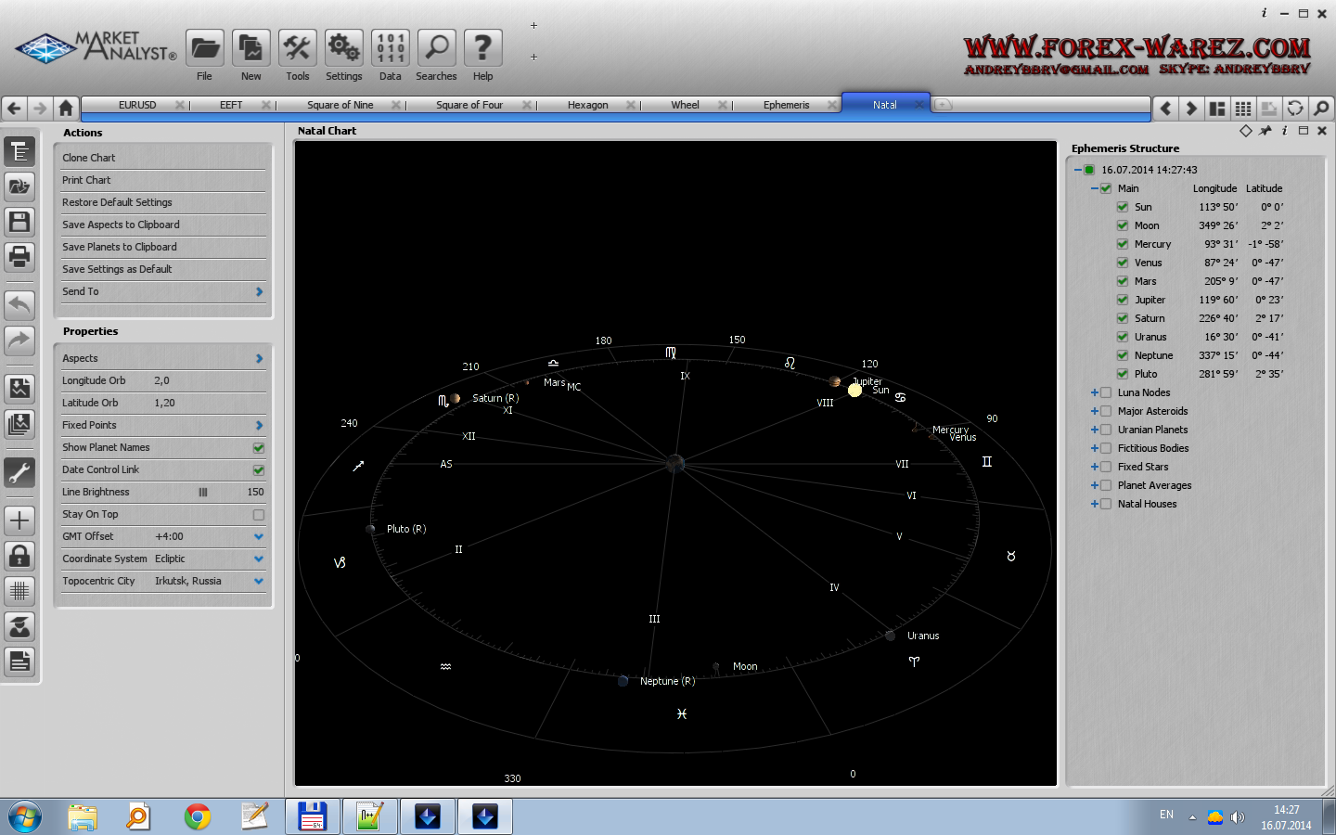Open the GMT Offset dropdown
This screenshot has height=835, width=1336.
259,537
